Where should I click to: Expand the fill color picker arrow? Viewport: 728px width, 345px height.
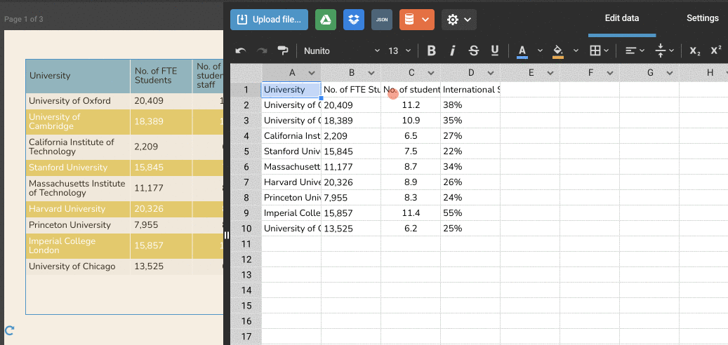[576, 50]
